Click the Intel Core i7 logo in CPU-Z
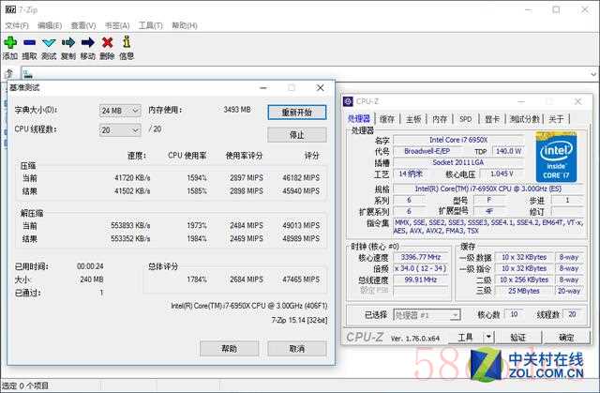Screen dimensions: 600x393 click(x=556, y=157)
